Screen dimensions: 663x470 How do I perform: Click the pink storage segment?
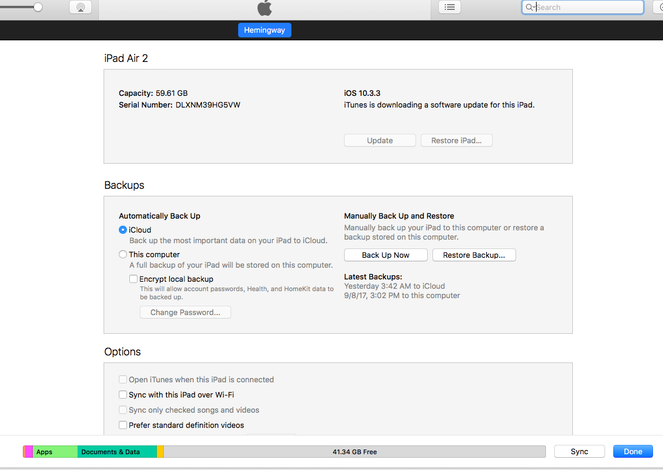[29, 452]
